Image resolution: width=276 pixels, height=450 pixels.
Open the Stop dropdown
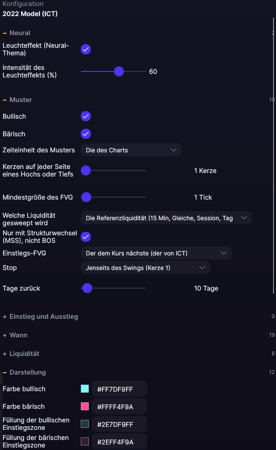click(x=146, y=268)
